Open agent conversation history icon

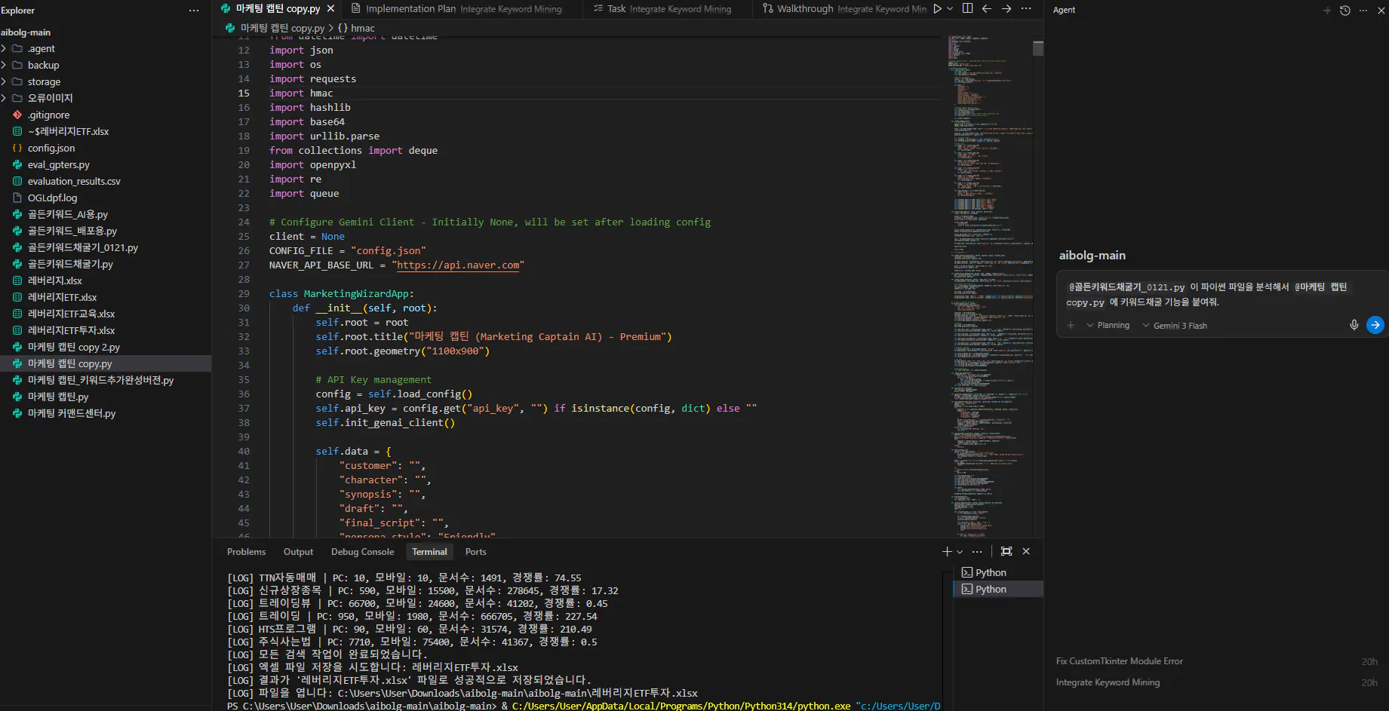pyautogui.click(x=1344, y=11)
